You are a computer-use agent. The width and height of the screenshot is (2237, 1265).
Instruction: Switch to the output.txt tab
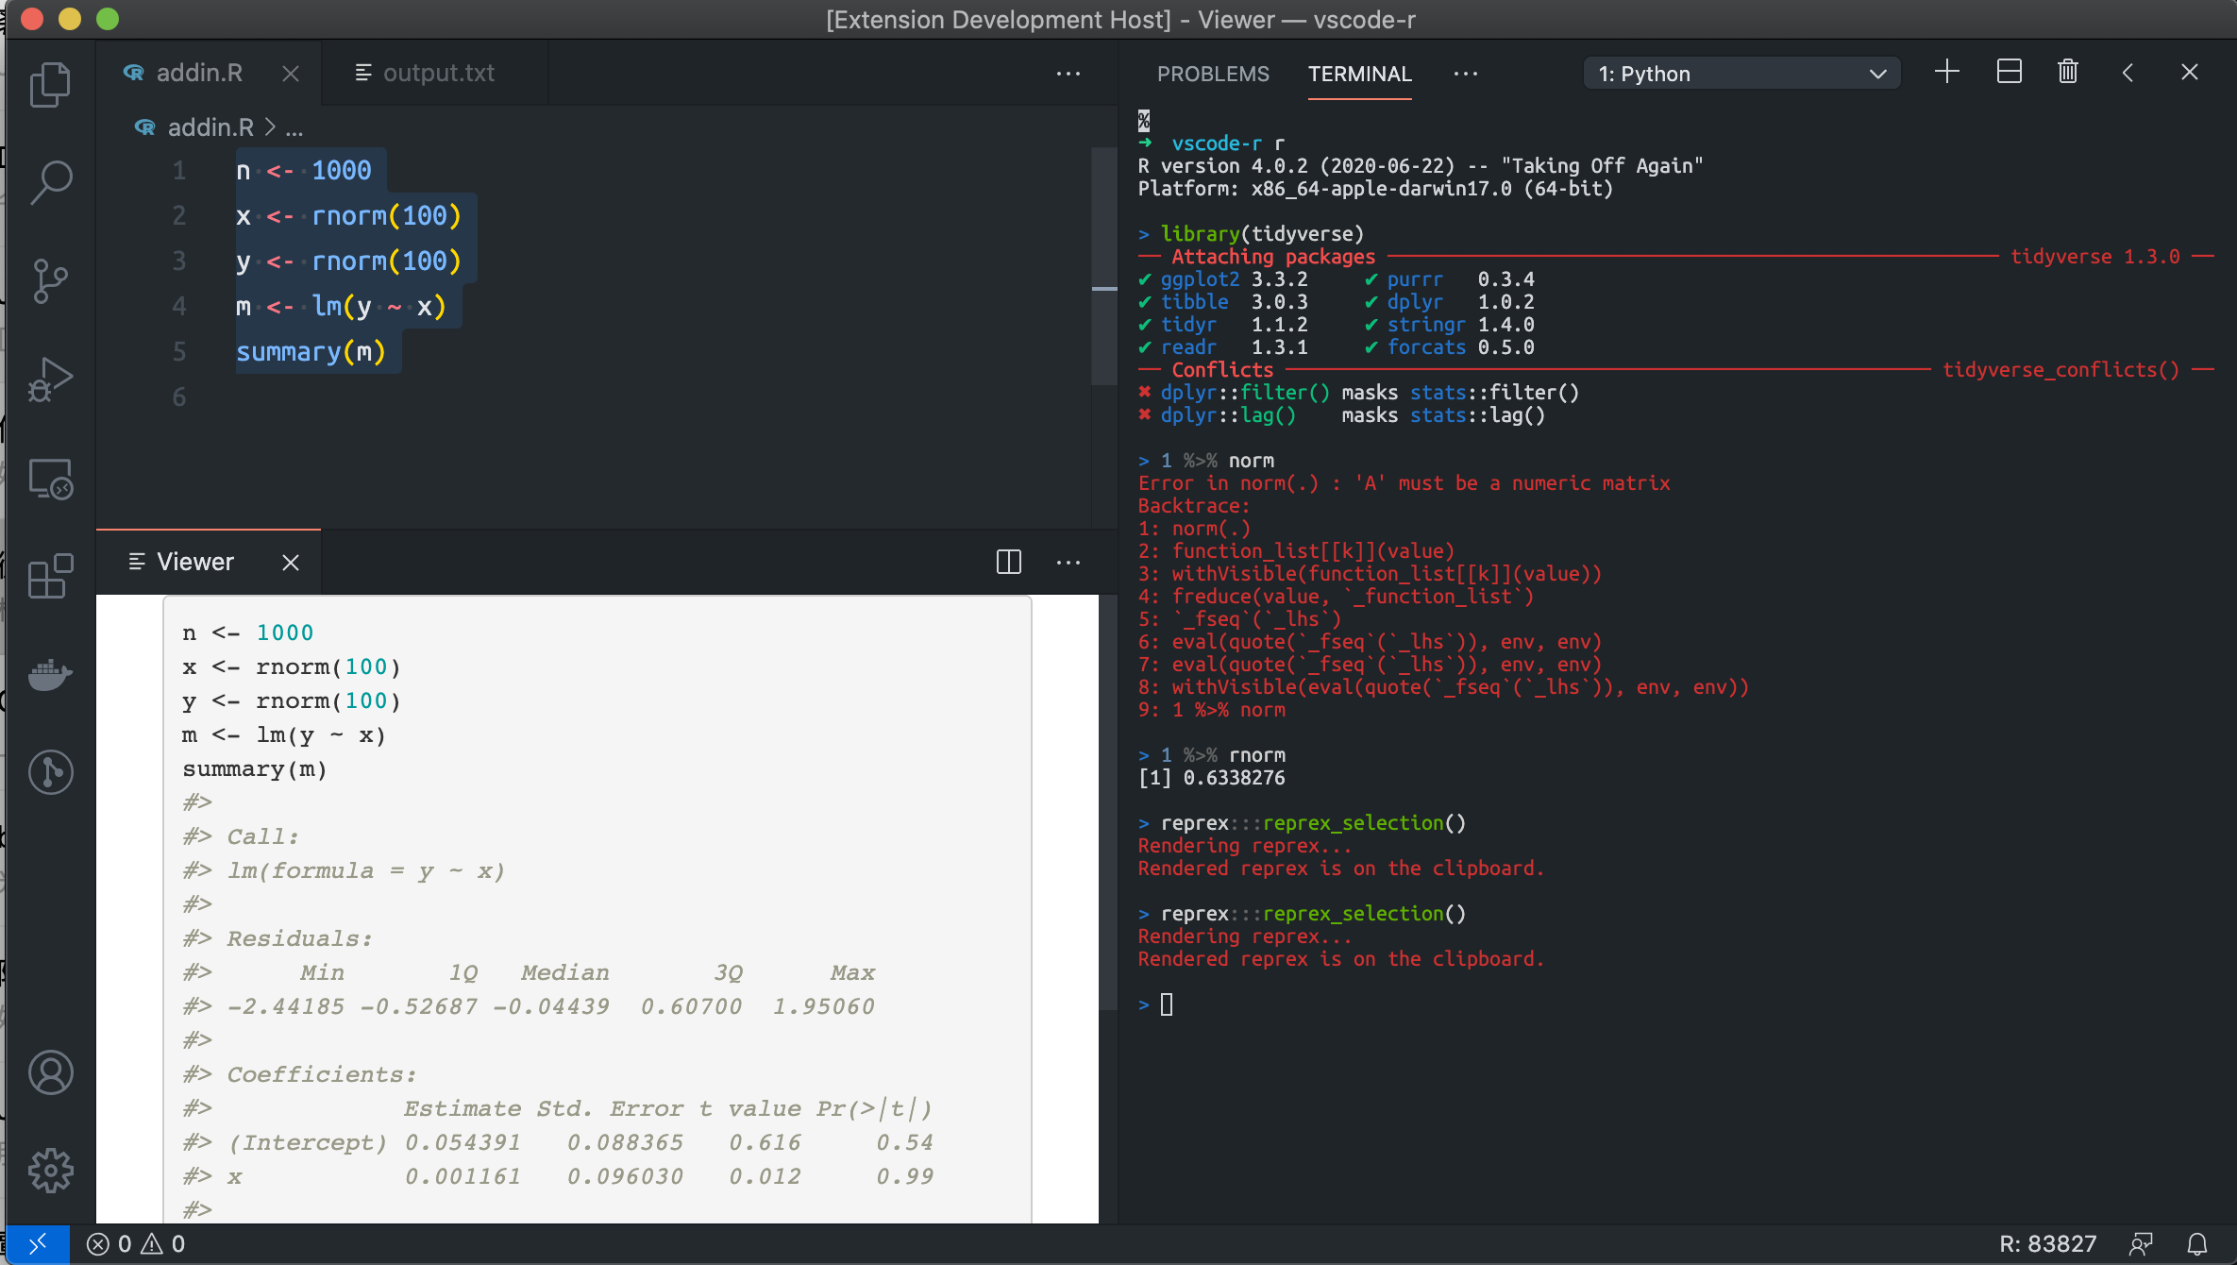pyautogui.click(x=425, y=73)
